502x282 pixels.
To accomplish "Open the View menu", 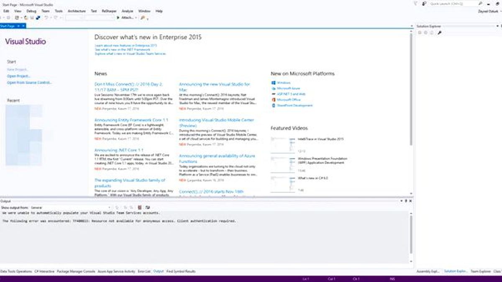I will click(x=18, y=11).
